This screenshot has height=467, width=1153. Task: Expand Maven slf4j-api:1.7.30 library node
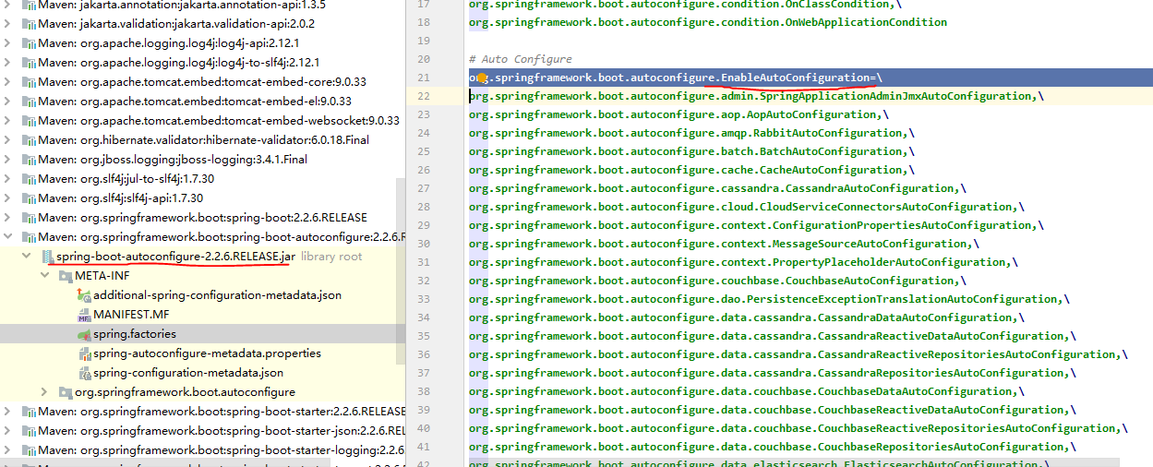[x=8, y=198]
